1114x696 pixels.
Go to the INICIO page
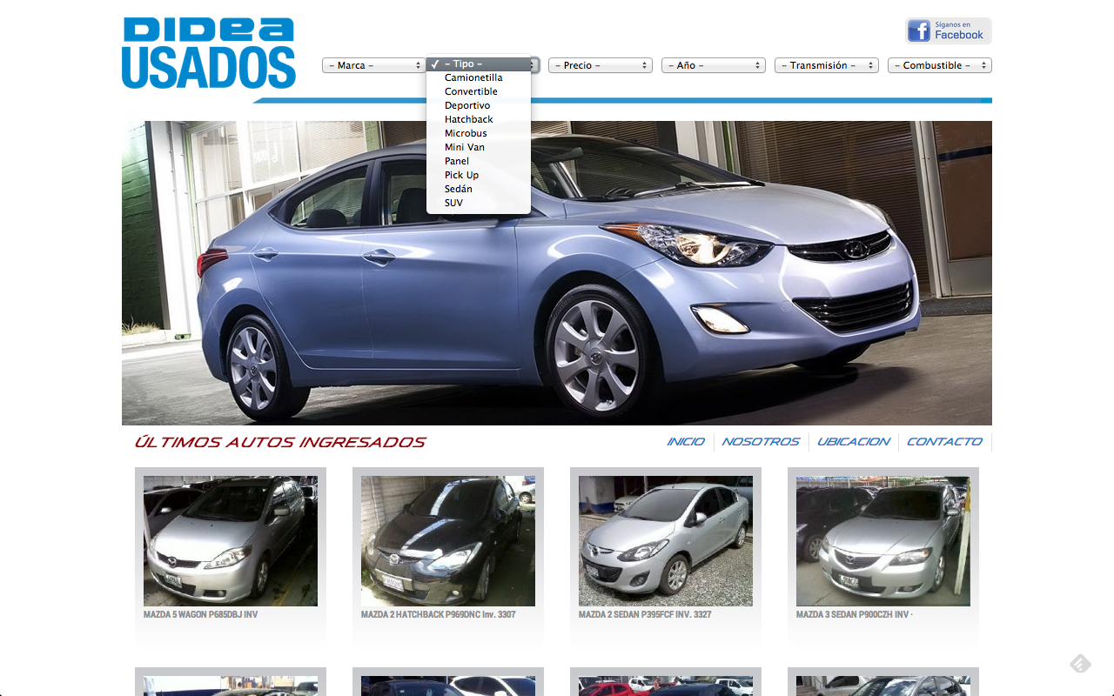tap(686, 442)
